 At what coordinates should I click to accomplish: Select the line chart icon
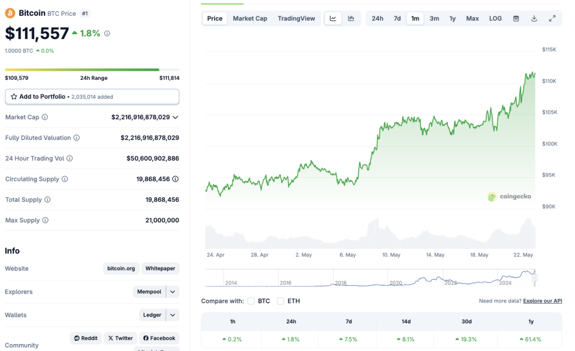point(333,18)
